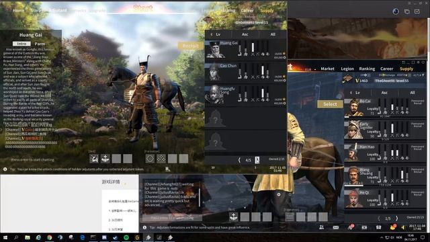Viewport: 430px width, 242px height.
Task: Open Legion tab in right game window
Action: click(x=347, y=69)
